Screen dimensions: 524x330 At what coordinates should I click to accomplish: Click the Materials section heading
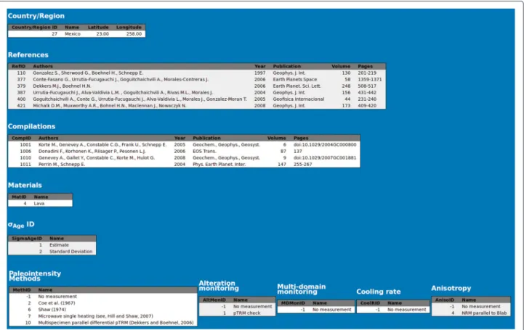(25, 186)
